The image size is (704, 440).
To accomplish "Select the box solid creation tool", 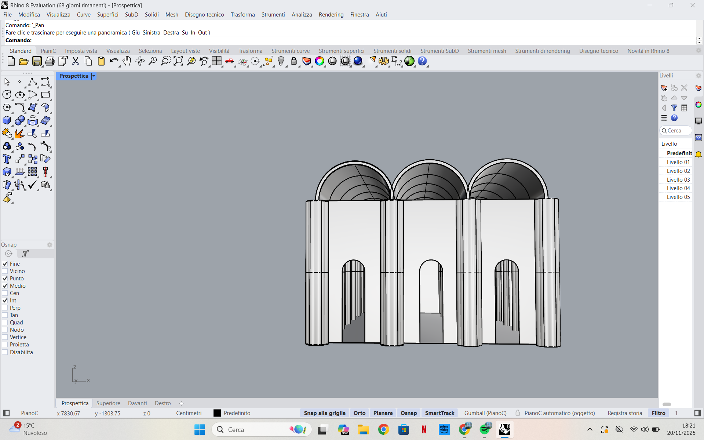I will (7, 120).
